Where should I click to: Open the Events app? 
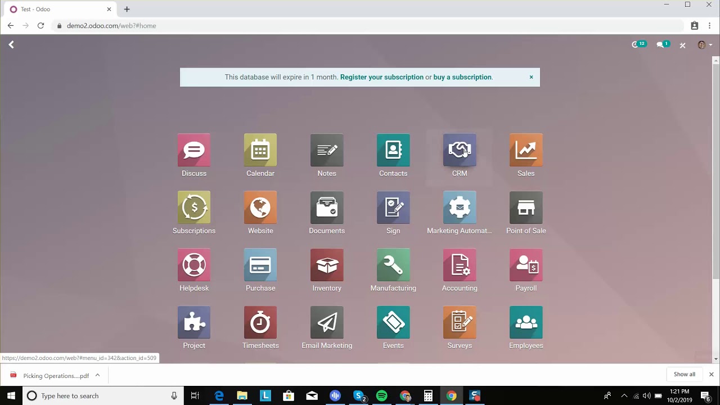(x=393, y=322)
